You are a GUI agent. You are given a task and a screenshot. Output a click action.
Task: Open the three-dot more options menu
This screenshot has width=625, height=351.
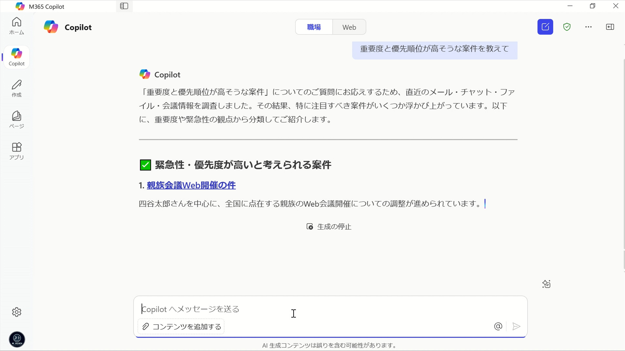point(589,27)
